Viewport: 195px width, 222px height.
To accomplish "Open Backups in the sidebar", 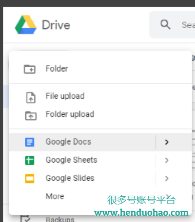I will 60,220.
